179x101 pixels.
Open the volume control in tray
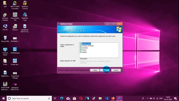coord(154,98)
